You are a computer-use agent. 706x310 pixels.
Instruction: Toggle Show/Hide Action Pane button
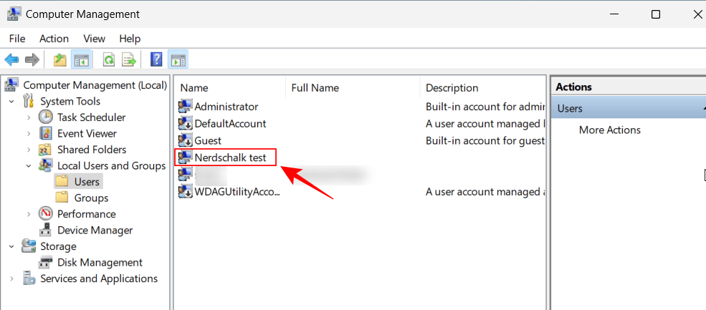point(178,60)
